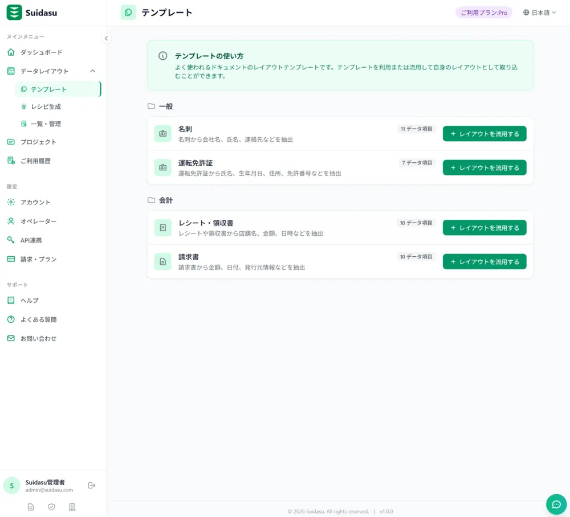Click the info icon in テンプレートの使い方 banner
Viewport: 570px width, 517px height.
[163, 56]
